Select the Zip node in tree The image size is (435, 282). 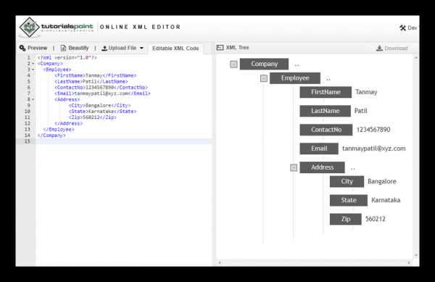click(345, 219)
